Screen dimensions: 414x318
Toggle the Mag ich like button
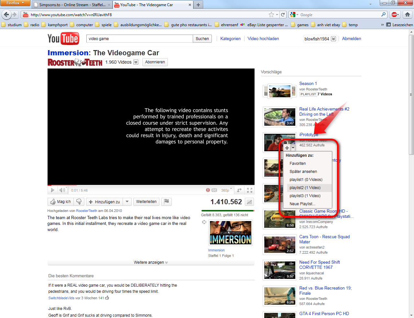click(60, 201)
